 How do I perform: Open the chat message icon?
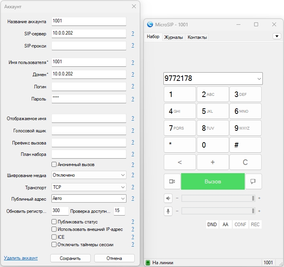253,181
